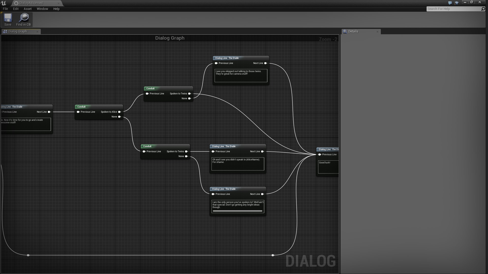Switch to the Details tab
488x274 pixels.
point(354,31)
